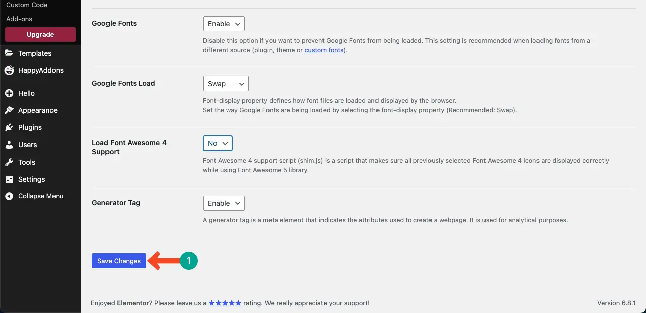646x313 pixels.
Task: Open the Custom Code menu item
Action: pos(27,5)
